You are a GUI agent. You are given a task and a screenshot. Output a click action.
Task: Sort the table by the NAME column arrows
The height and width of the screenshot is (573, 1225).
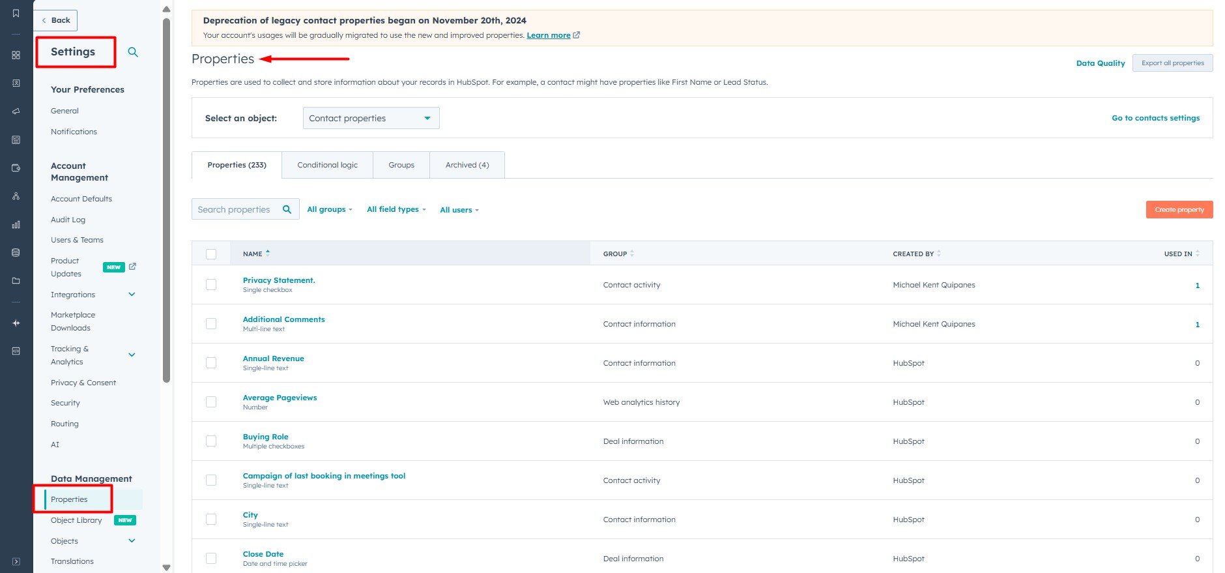[x=268, y=253]
